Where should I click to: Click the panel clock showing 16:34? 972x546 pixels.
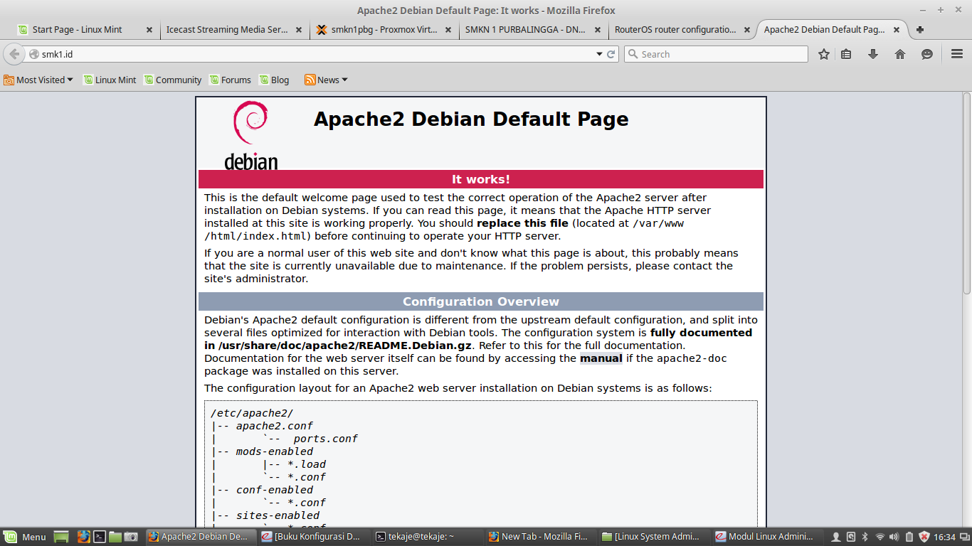(944, 537)
